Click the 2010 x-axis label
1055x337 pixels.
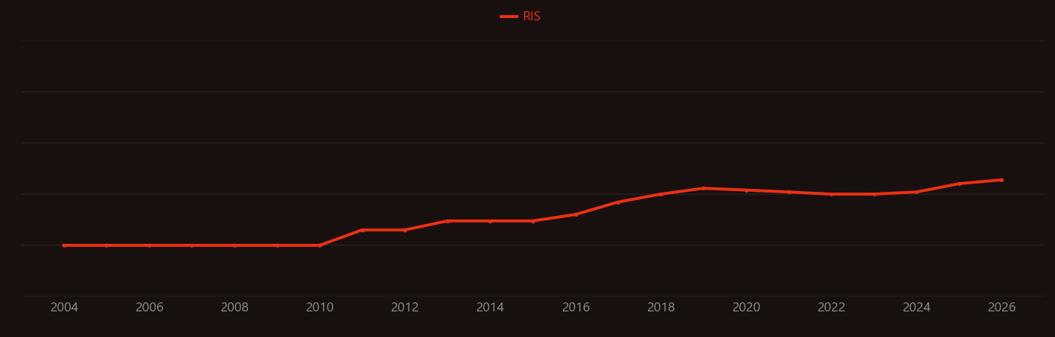(320, 308)
